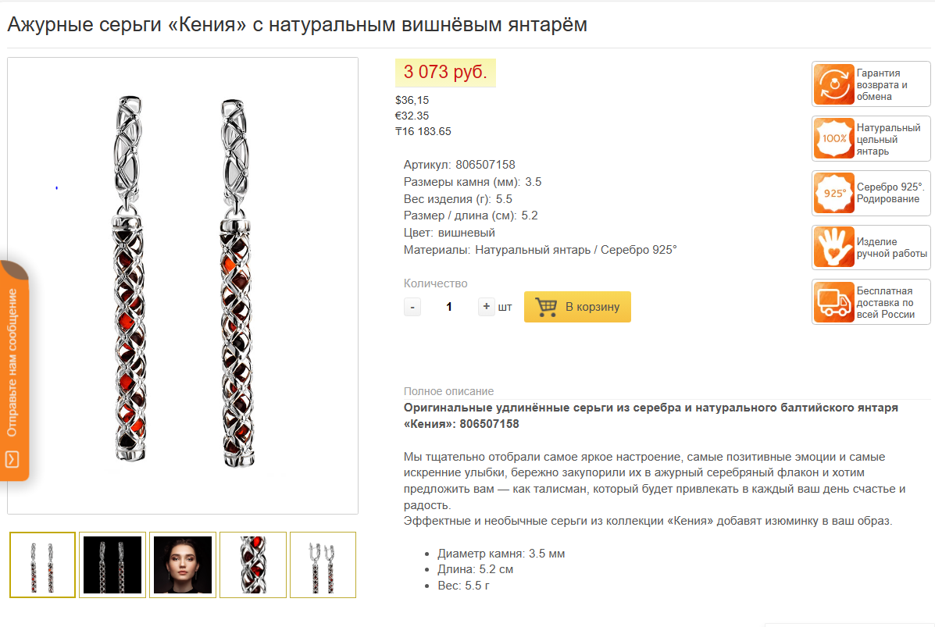Click the Гарантия возврата и обмена label
The width and height of the screenshot is (935, 627).
click(882, 84)
